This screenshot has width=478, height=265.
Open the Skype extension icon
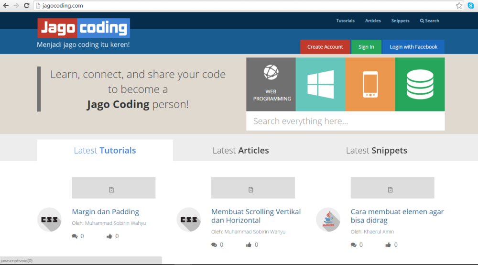click(471, 6)
